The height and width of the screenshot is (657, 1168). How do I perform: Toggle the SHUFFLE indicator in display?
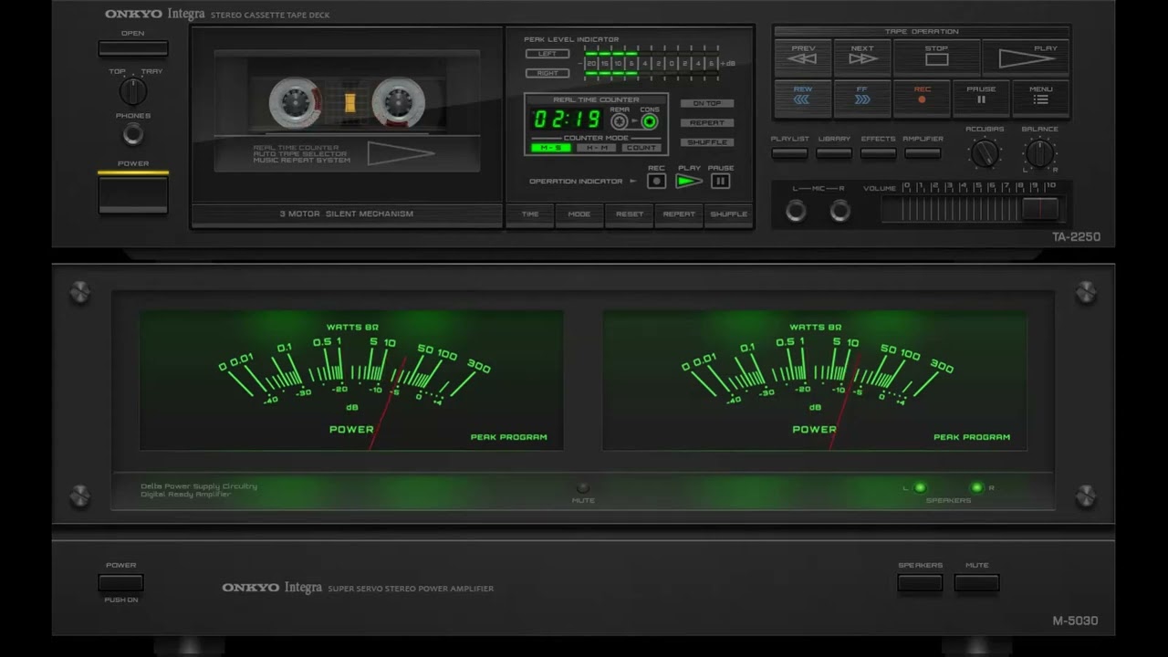pos(707,142)
